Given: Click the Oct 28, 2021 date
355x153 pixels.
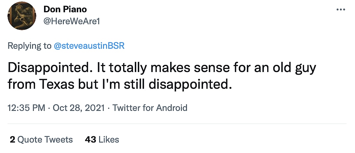Looking at the screenshot, I should click(79, 108).
